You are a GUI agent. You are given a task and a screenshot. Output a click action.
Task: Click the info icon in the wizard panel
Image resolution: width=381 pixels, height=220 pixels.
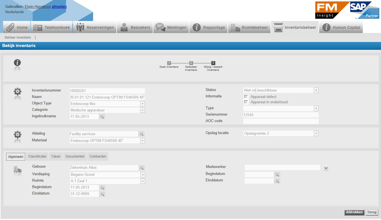[17, 63]
